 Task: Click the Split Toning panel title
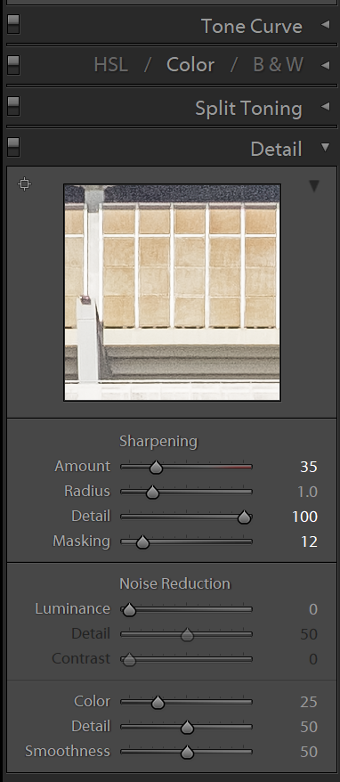[x=248, y=109]
